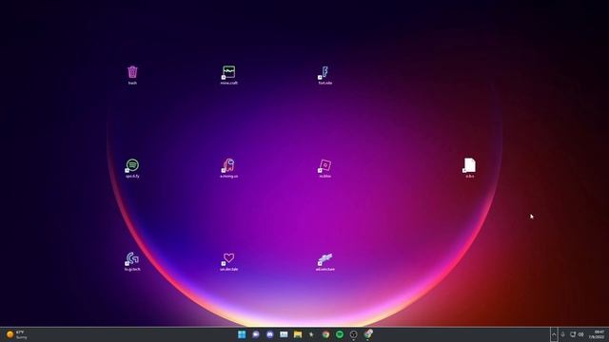Open Spotify from the taskbar
Viewport: 609px width, 342px height.
pyautogui.click(x=340, y=334)
